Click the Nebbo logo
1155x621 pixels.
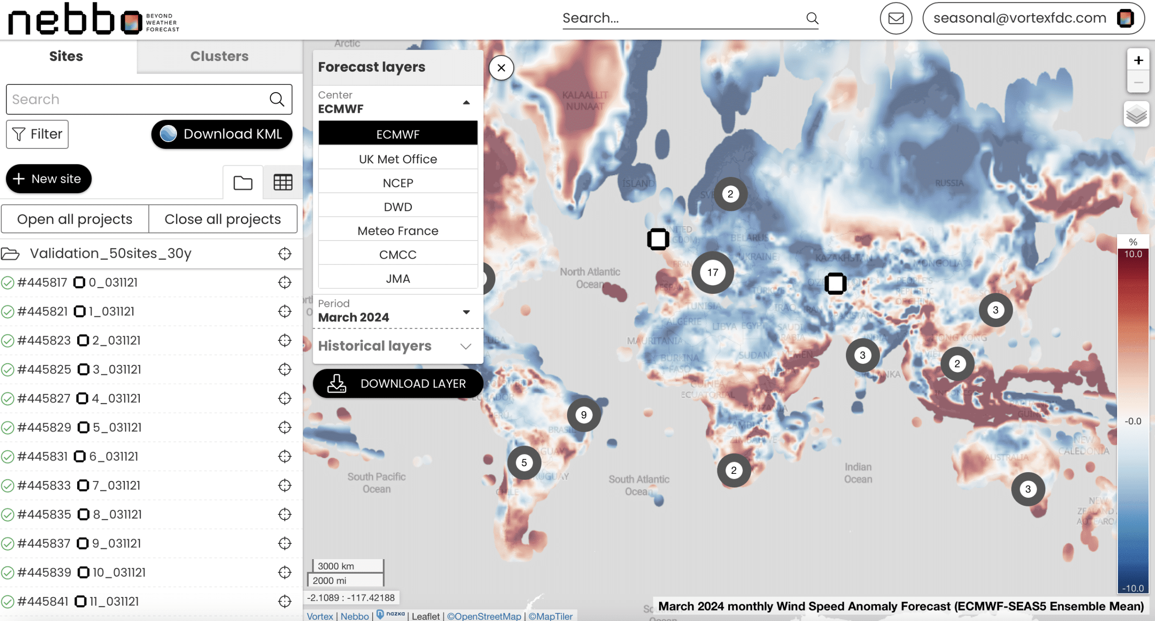pos(94,19)
